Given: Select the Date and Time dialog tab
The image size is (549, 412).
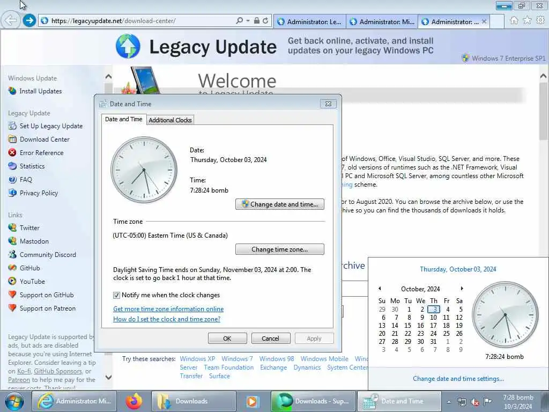Looking at the screenshot, I should click(124, 119).
